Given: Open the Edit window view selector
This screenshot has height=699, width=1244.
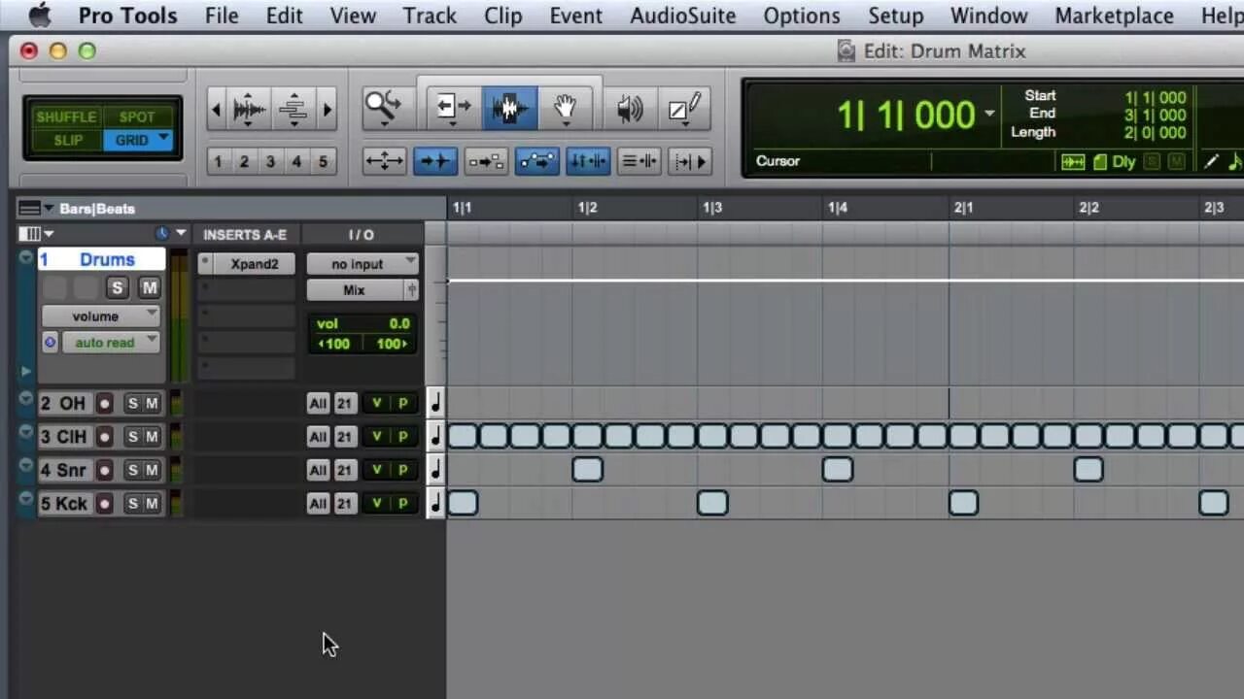Looking at the screenshot, I should point(29,234).
